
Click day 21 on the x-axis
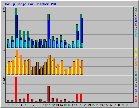click(90, 105)
